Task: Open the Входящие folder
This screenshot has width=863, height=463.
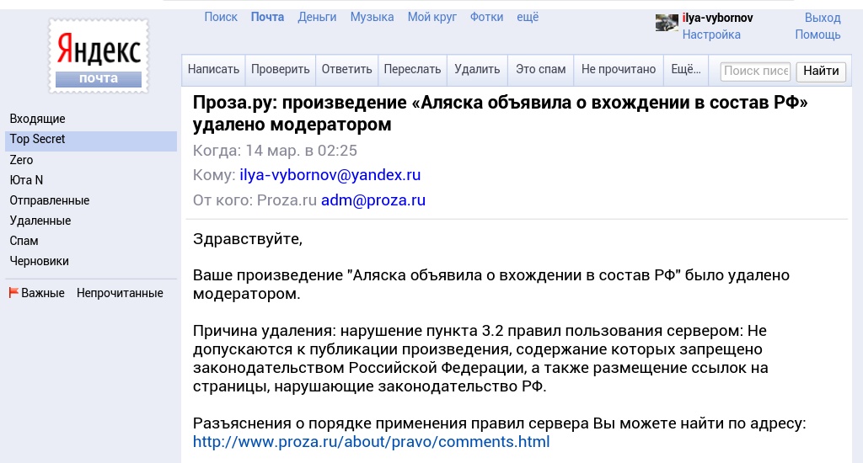Action: (x=37, y=119)
